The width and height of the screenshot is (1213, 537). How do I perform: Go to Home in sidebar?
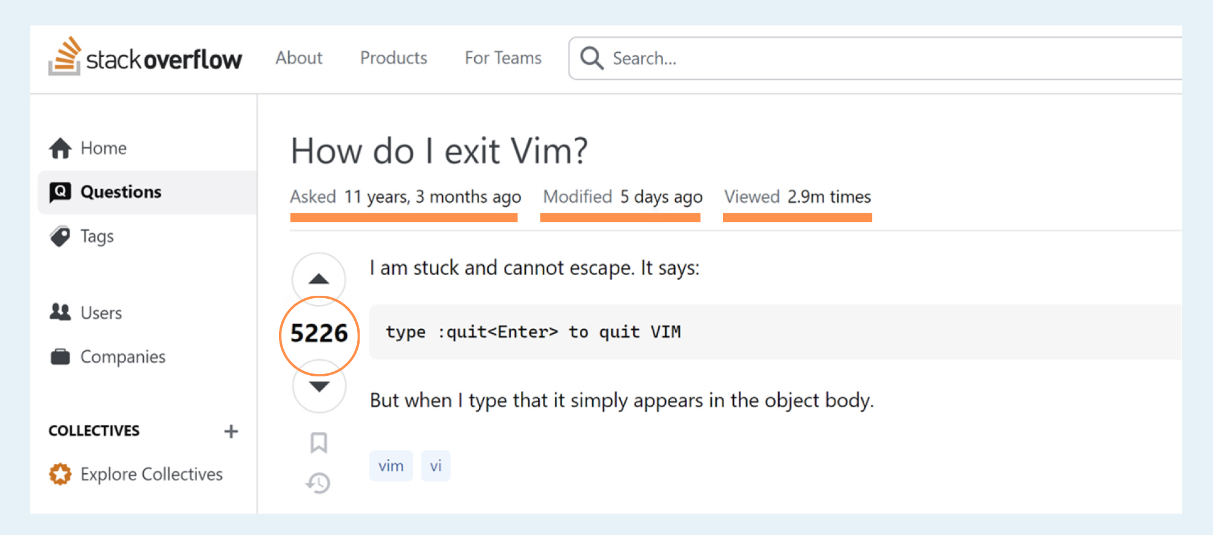(x=104, y=148)
